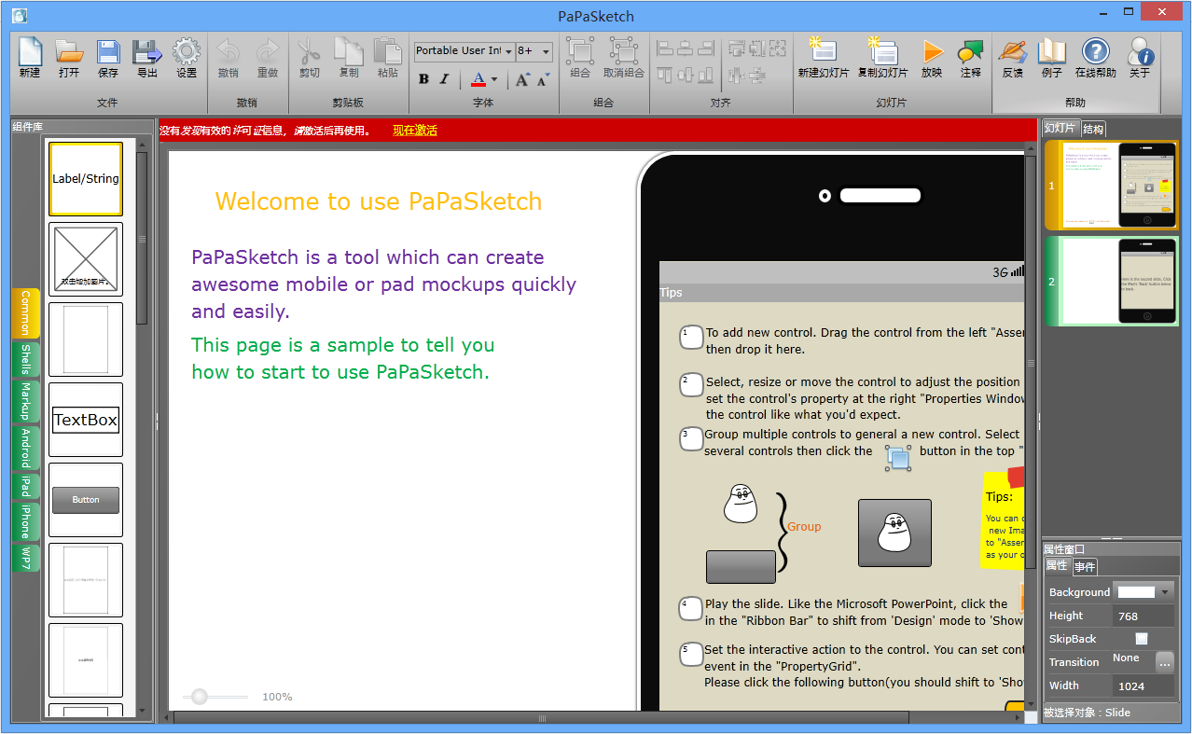Click the canvas horizontal scrollbar
Image resolution: width=1192 pixels, height=734 pixels.
click(x=542, y=717)
